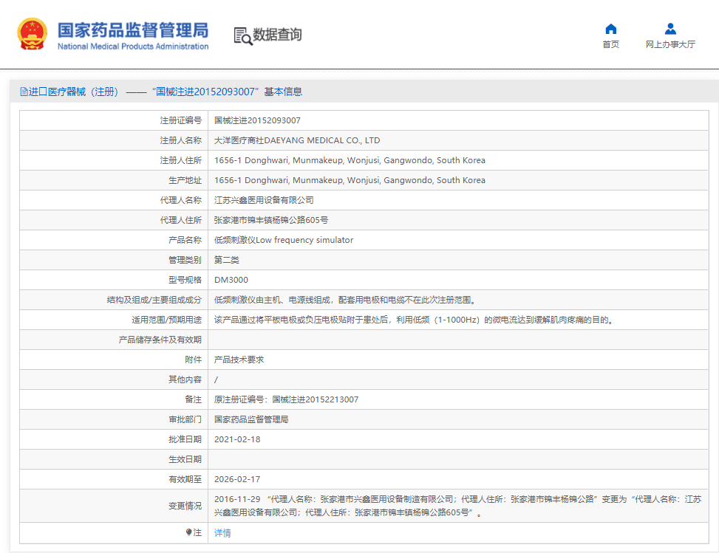
Task: Click the 注册人住所 label
Action: coord(180,160)
